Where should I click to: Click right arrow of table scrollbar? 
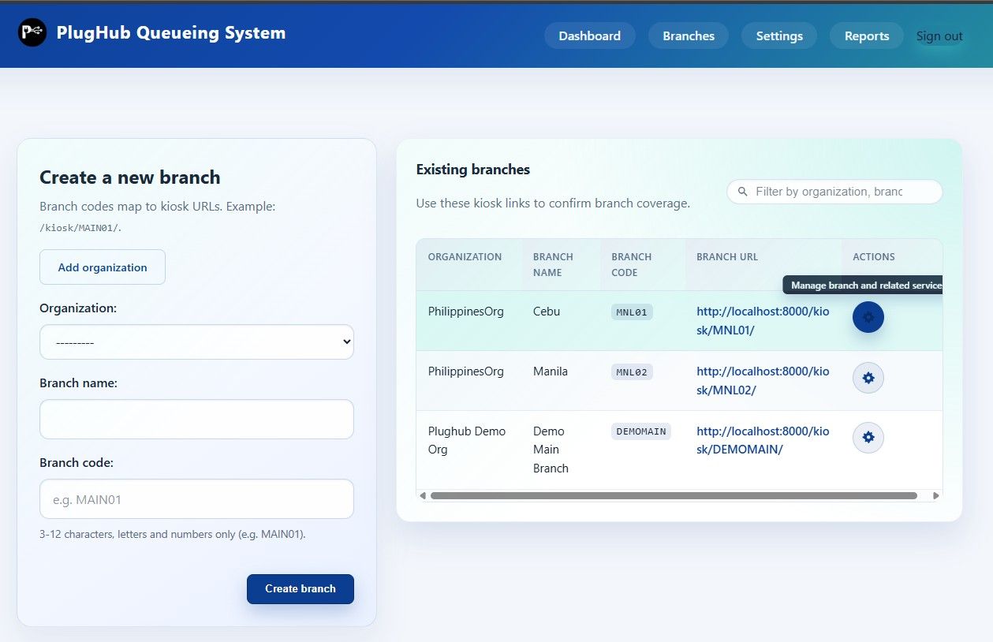click(x=935, y=496)
